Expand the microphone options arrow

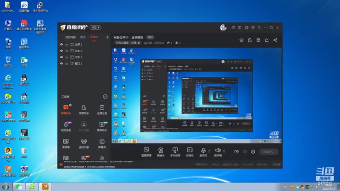point(209,151)
